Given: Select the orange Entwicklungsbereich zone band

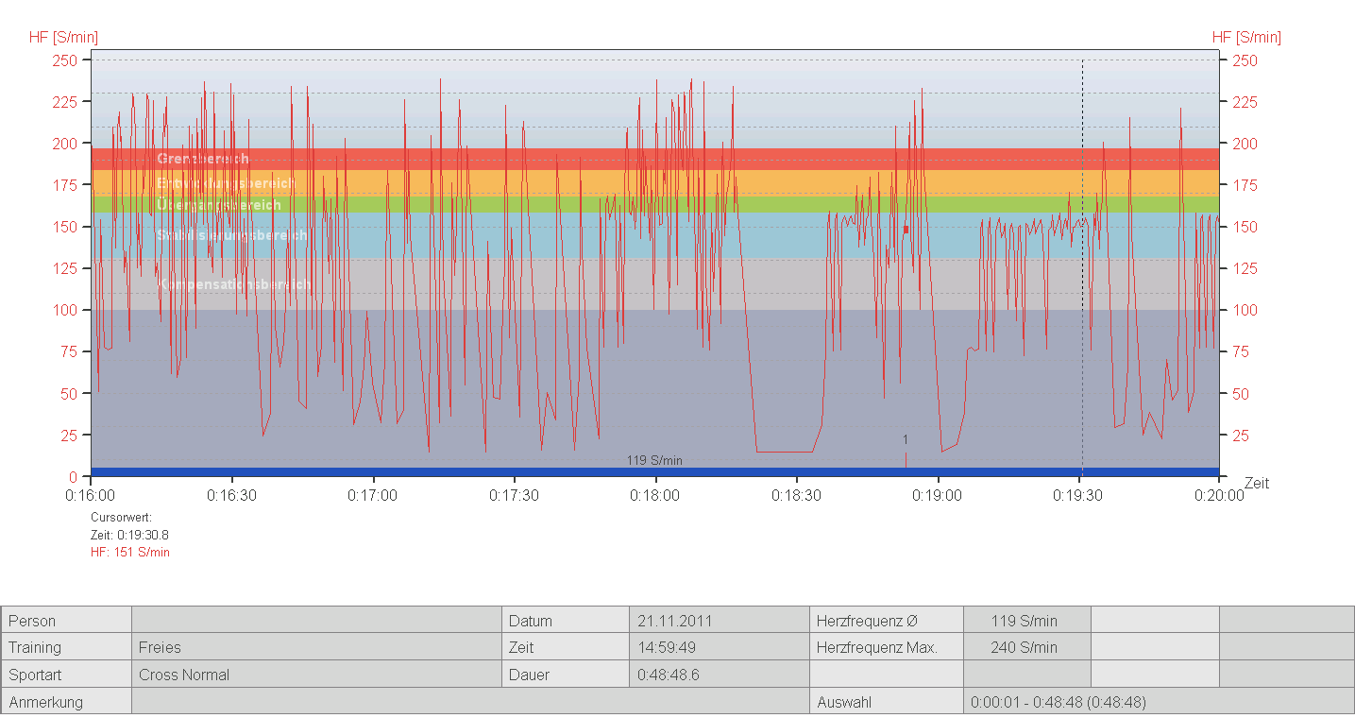Looking at the screenshot, I should (x=225, y=182).
